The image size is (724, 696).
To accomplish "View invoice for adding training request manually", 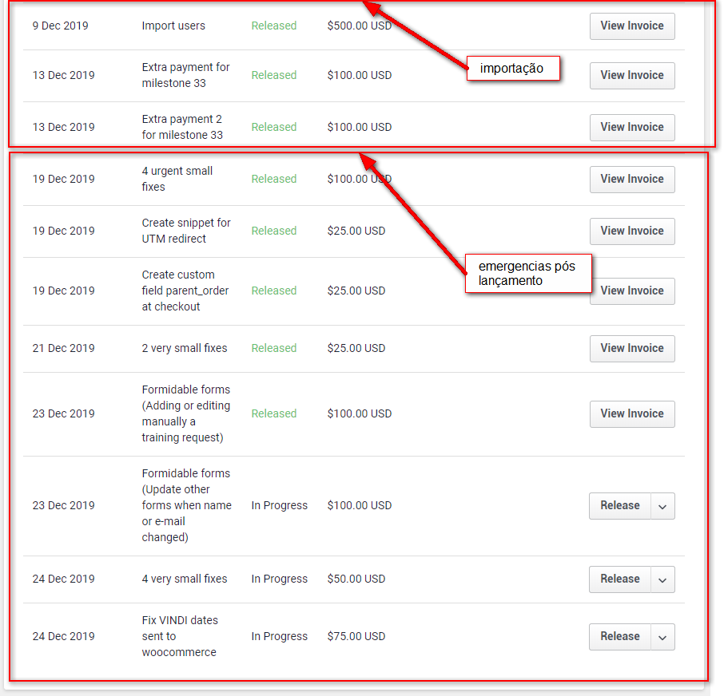I will [x=632, y=413].
